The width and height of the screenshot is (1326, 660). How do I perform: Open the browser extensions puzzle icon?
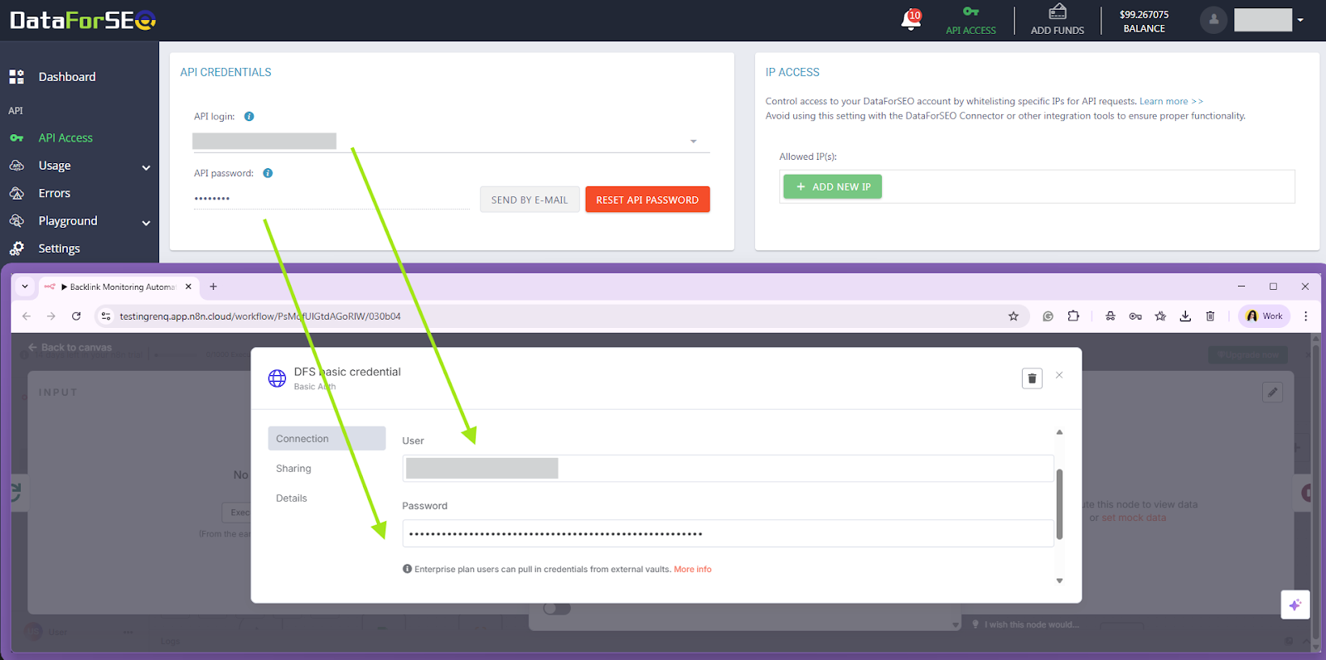1073,316
